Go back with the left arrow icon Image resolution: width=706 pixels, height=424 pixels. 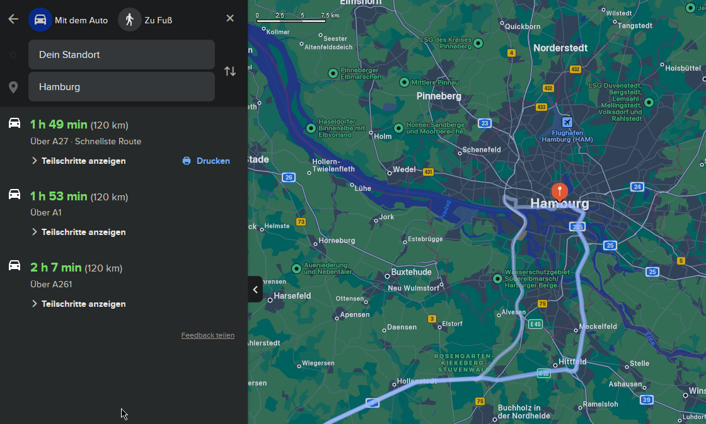click(x=13, y=19)
